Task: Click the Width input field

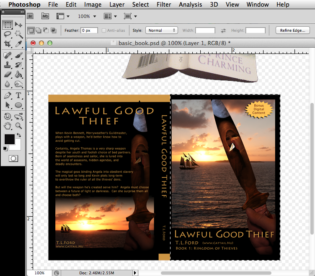Action: [205, 31]
